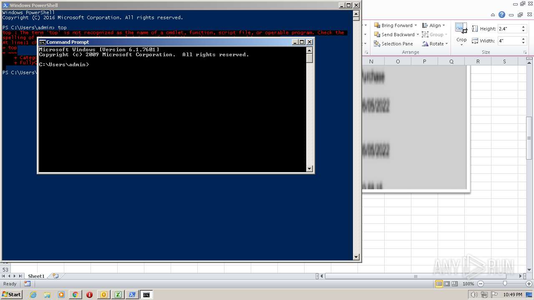Click the Insert Worksheet icon
The image size is (534, 300).
point(55,276)
